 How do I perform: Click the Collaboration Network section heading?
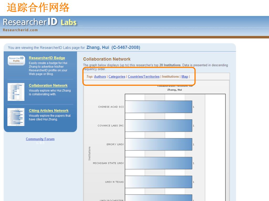click(x=107, y=59)
